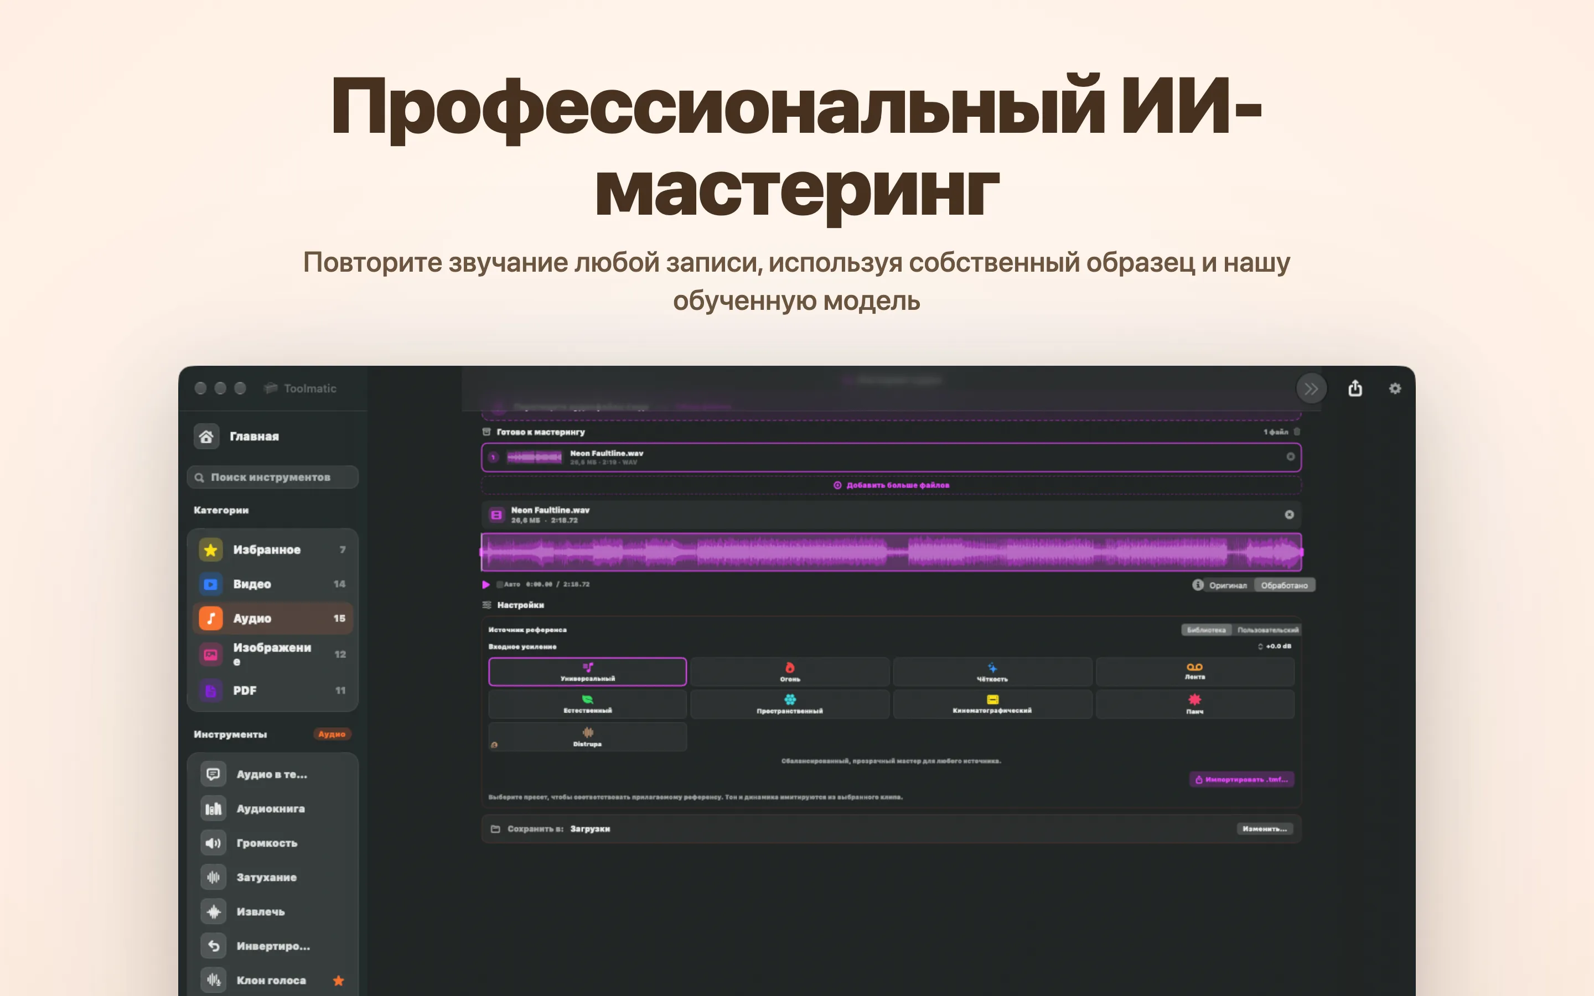Toggle favorite star on Клон голоса
This screenshot has width=1594, height=996.
339,980
